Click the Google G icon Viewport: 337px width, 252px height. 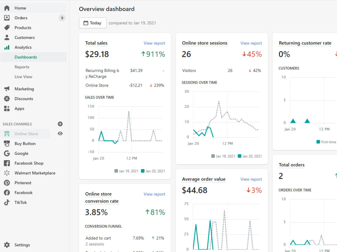pos(7,154)
